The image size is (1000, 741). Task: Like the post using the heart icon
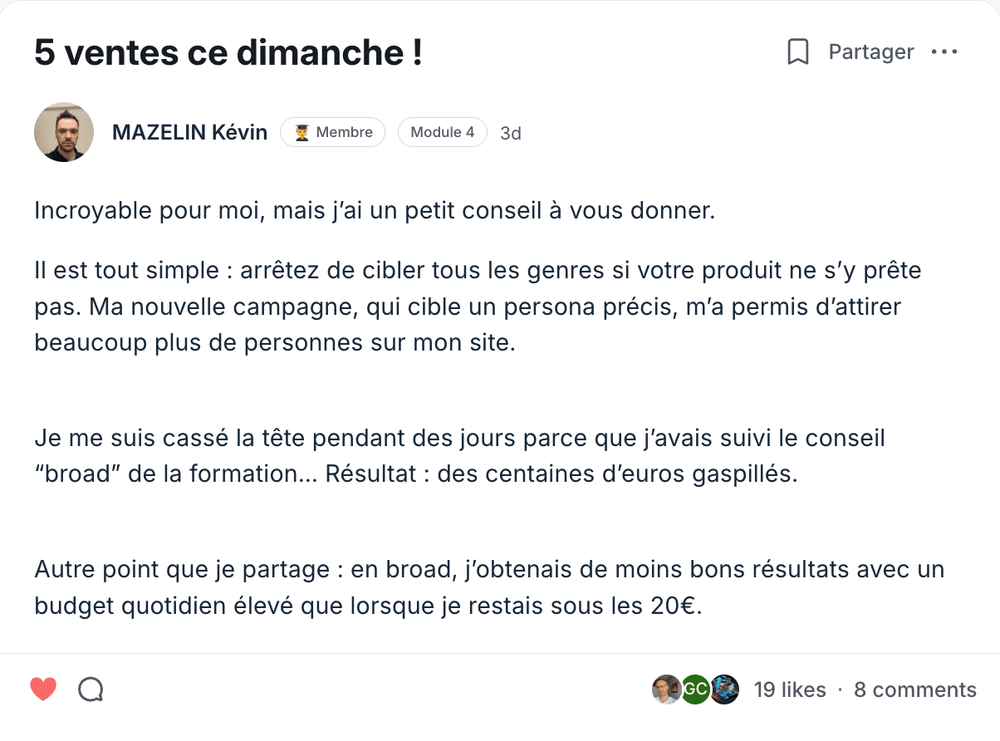(x=43, y=689)
